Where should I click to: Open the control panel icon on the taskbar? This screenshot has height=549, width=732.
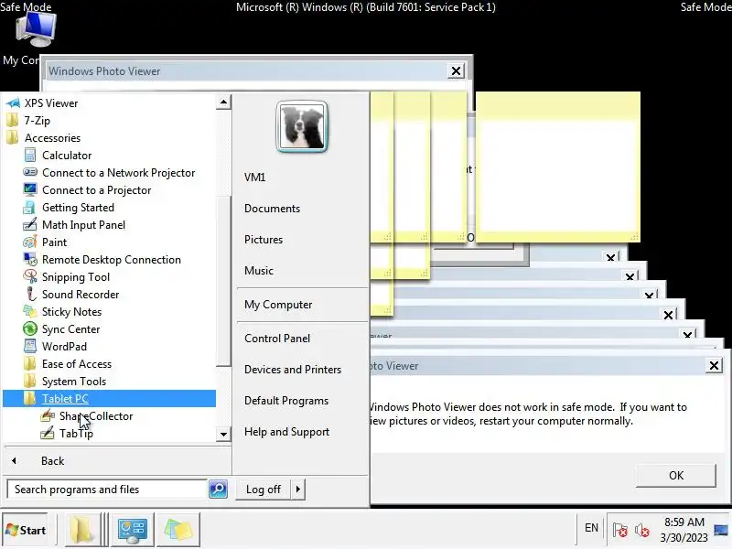(x=132, y=530)
